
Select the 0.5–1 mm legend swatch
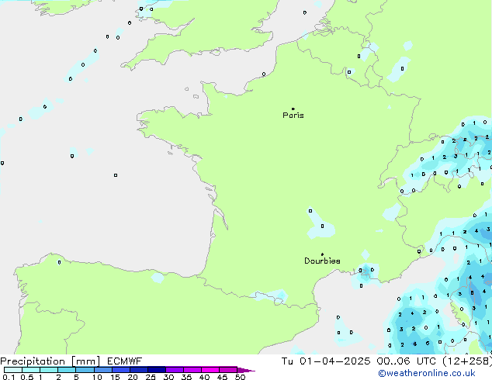31,370
